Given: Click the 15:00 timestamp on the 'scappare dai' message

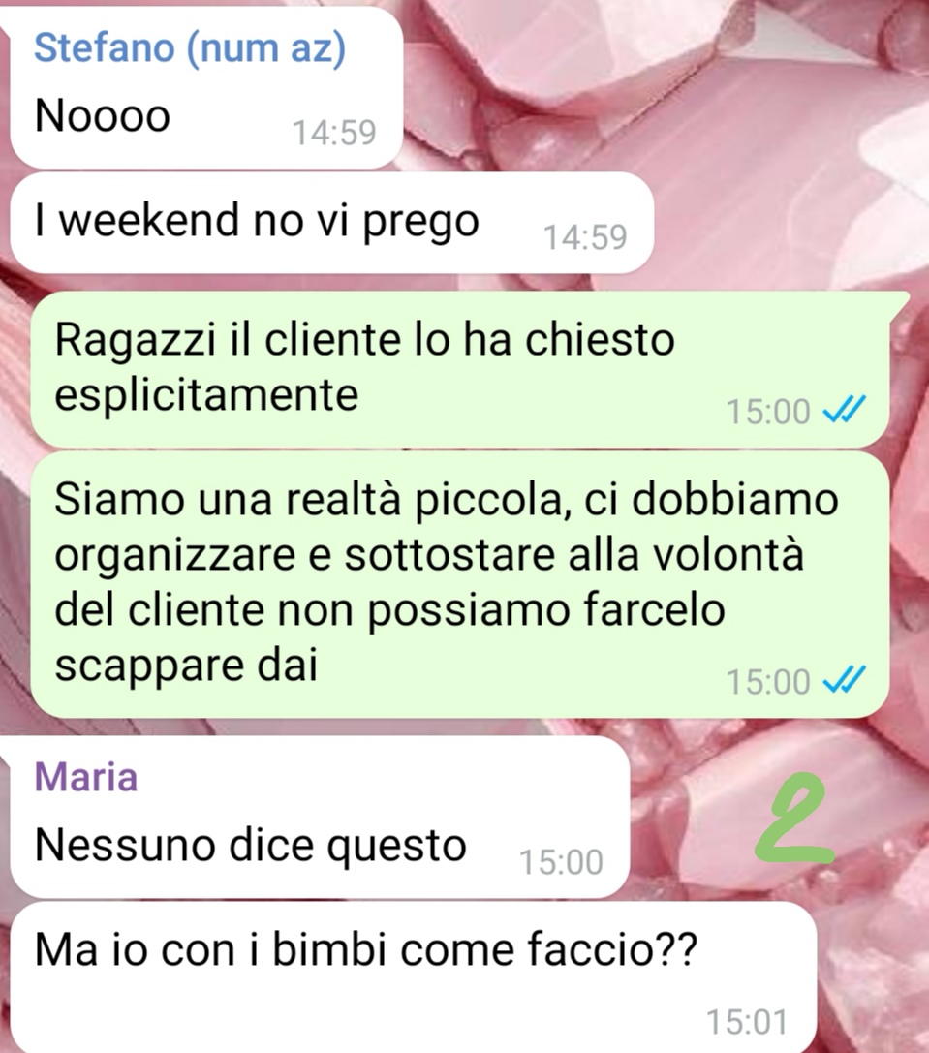Looking at the screenshot, I should [768, 682].
